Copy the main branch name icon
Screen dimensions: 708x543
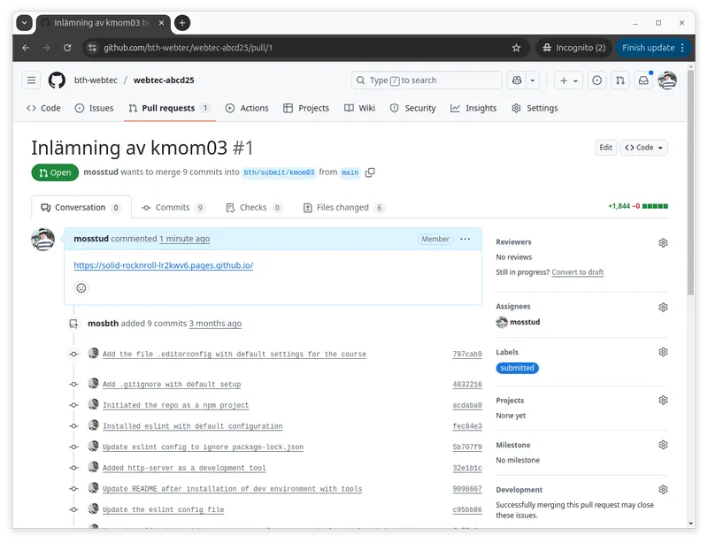click(x=370, y=172)
